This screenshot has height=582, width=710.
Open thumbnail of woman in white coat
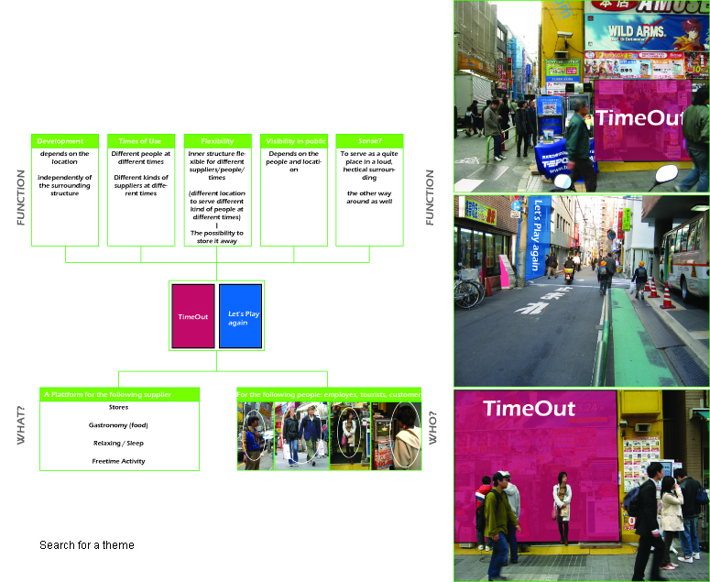pos(351,436)
